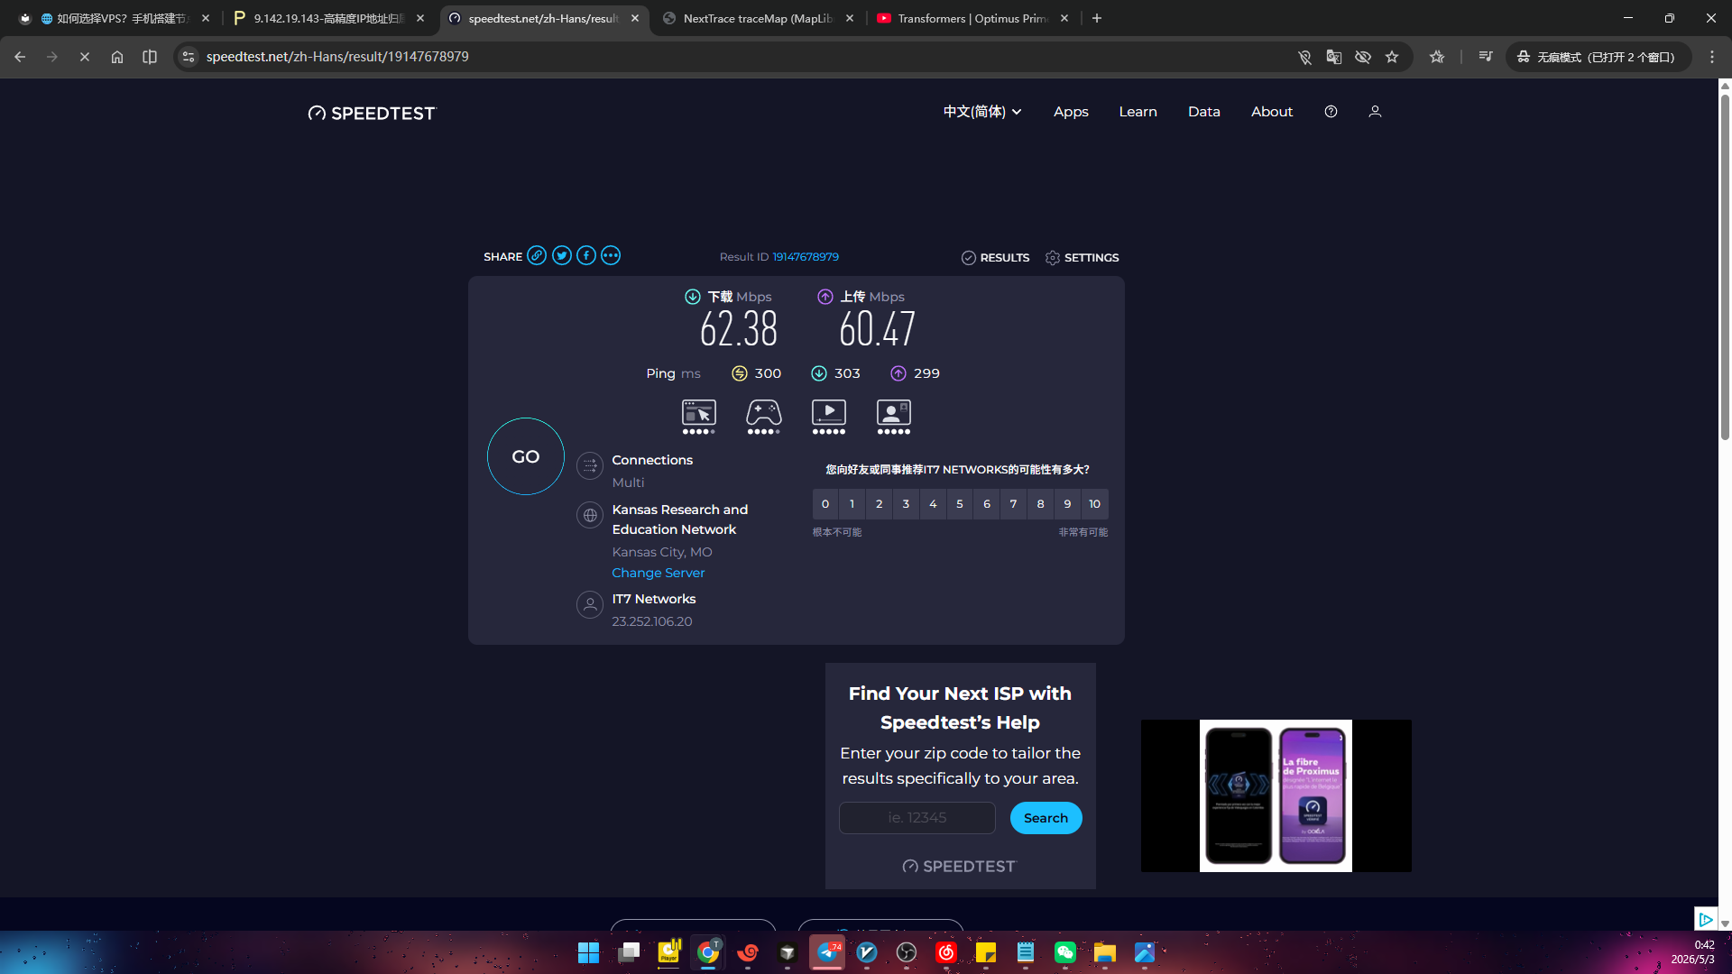Share result on Facebook icon
The image size is (1732, 974).
(586, 256)
